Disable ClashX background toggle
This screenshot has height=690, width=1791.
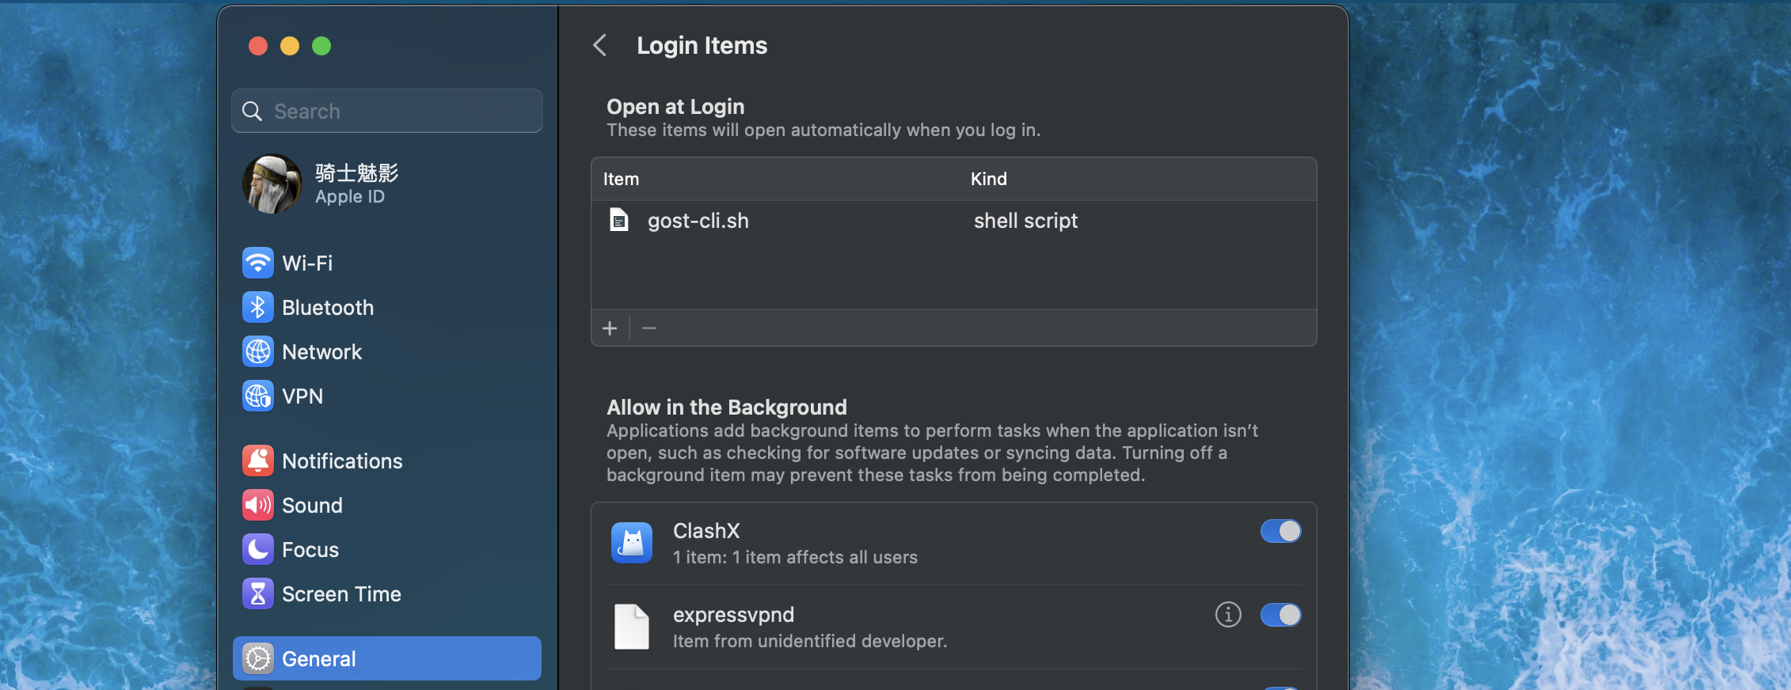(1280, 531)
